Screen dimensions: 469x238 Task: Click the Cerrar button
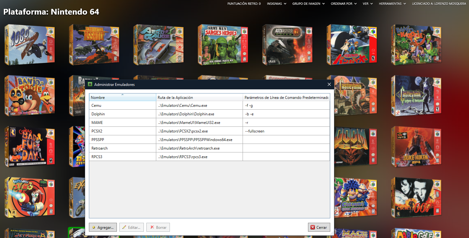319,227
